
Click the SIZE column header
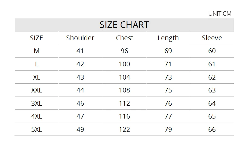[x=37, y=38]
